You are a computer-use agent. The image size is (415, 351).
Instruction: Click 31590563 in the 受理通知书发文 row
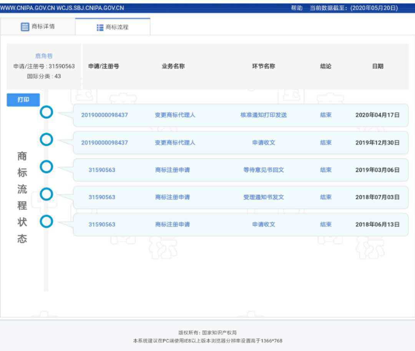pos(102,197)
